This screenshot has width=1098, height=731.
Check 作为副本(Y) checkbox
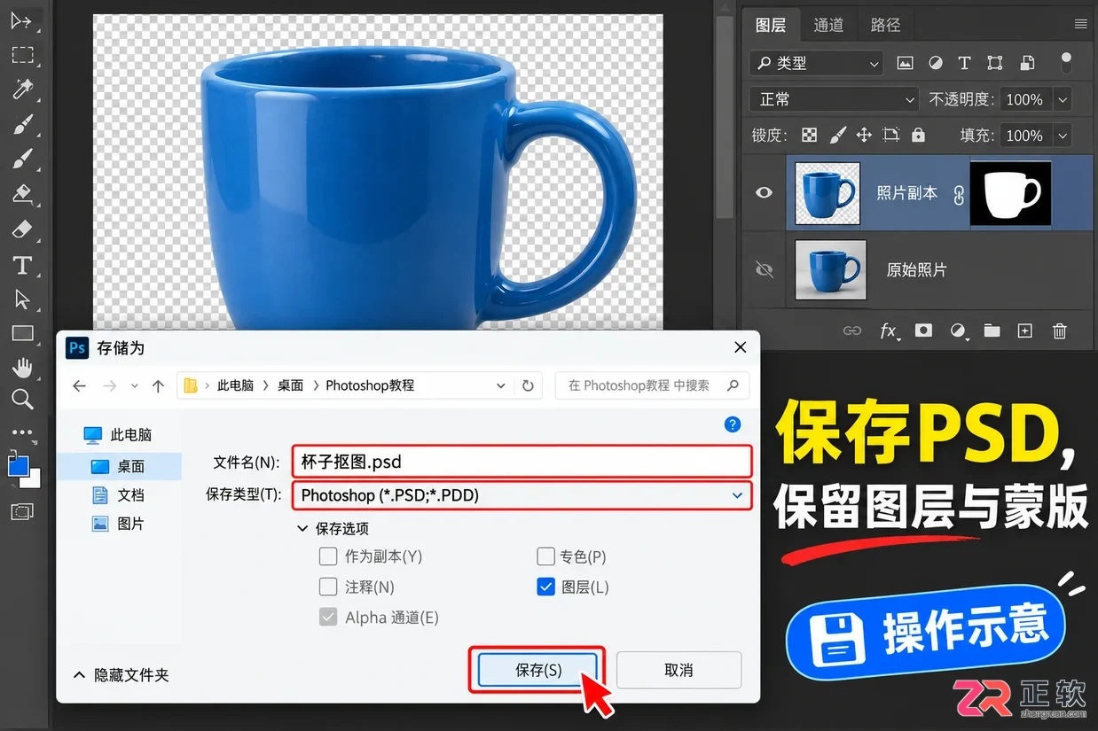pyautogui.click(x=328, y=556)
